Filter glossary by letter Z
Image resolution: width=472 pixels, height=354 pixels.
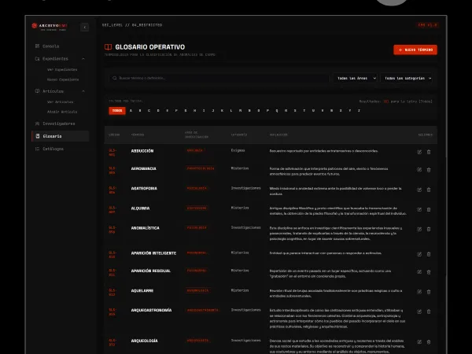pos(359,110)
